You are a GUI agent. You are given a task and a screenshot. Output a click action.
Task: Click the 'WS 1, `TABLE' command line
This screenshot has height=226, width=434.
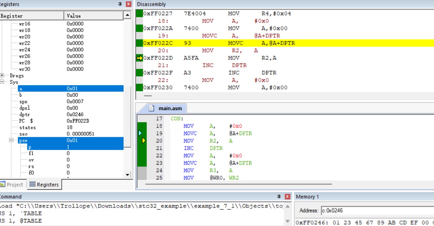pos(21,213)
